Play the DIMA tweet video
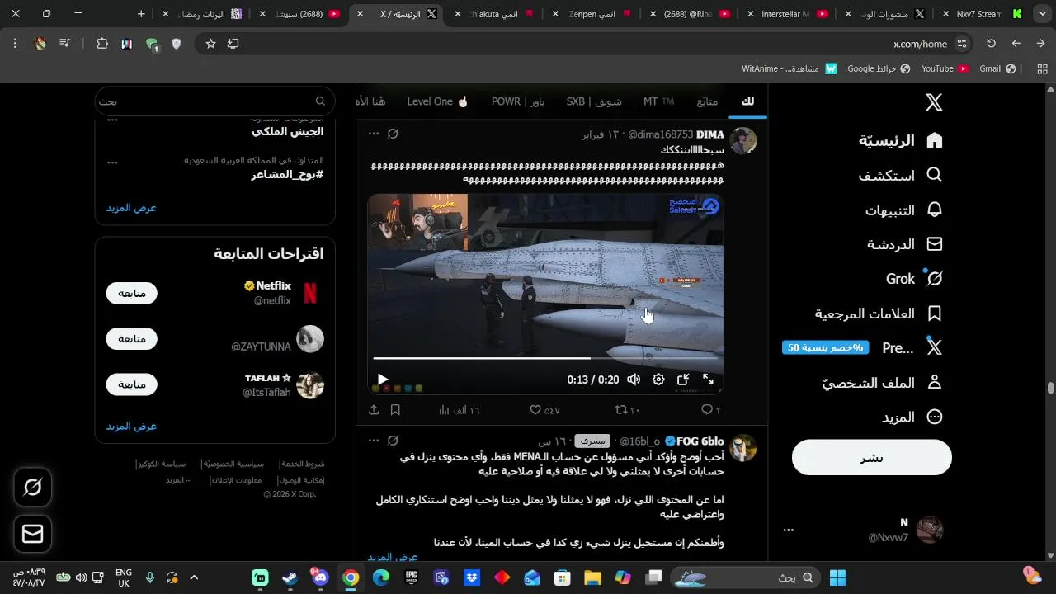Screen dimensions: 1056x594 (x=382, y=379)
